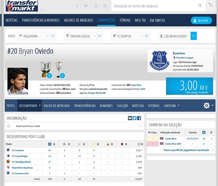Click the Registar button
The height and width of the screenshot is (186, 218).
pos(201,21)
